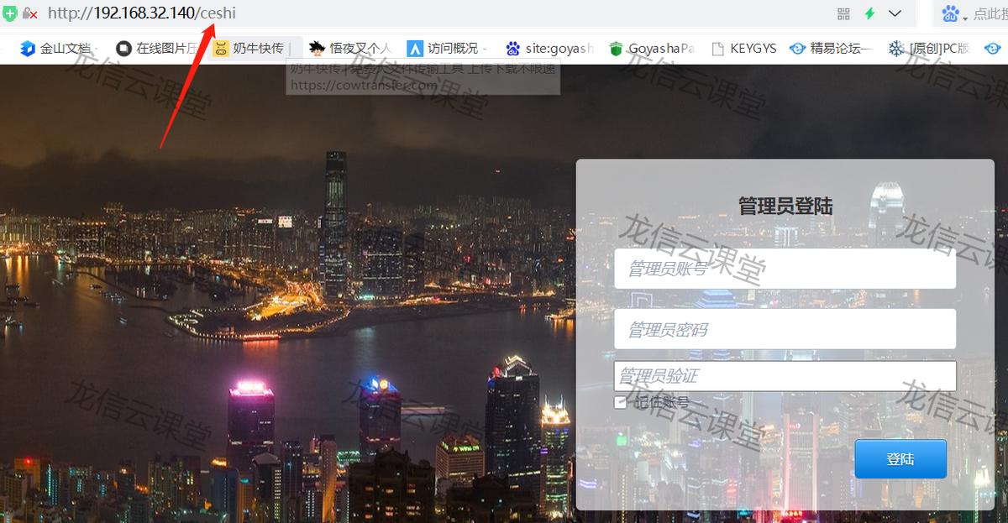
Task: Click the green lightning speed-boost icon
Action: [x=870, y=13]
